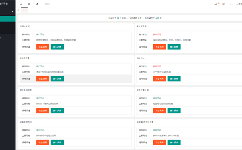Screen dimensions: 242x150
Task: Click 点击调用 for IP地理位置
Action: (x=43, y=79)
